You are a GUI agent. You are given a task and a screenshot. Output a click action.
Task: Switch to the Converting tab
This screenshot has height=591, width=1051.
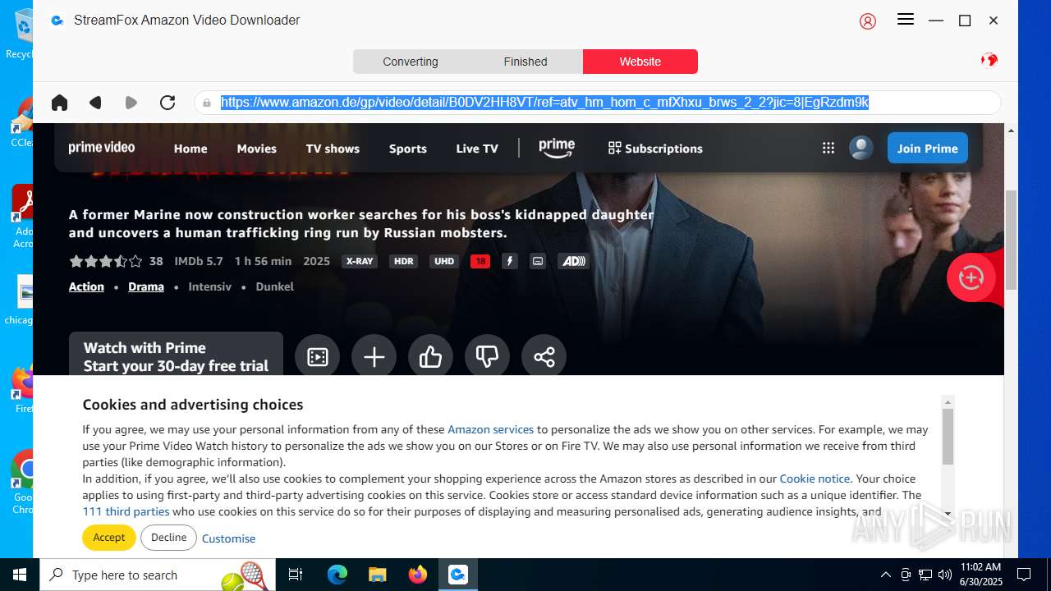tap(411, 62)
